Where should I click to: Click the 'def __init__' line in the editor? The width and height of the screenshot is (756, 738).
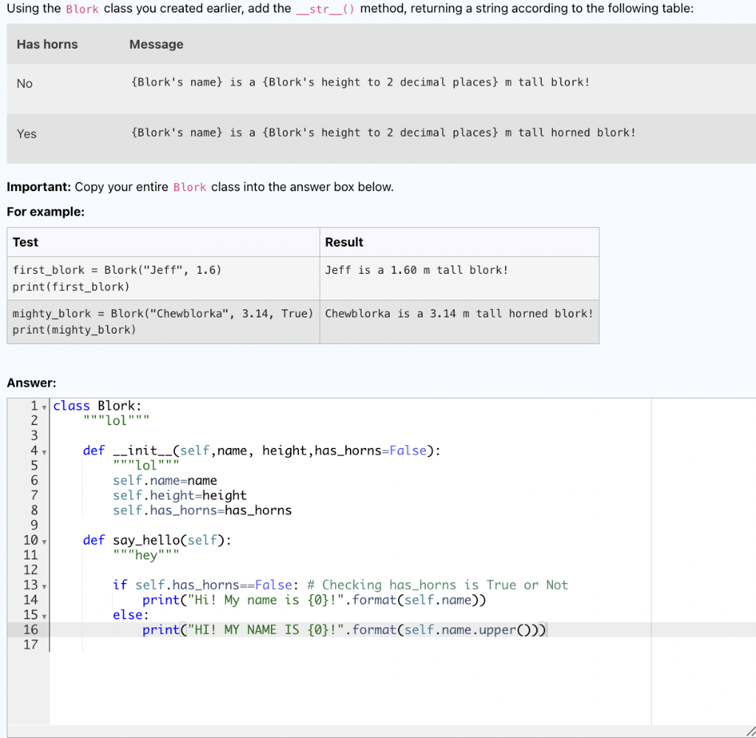261,451
